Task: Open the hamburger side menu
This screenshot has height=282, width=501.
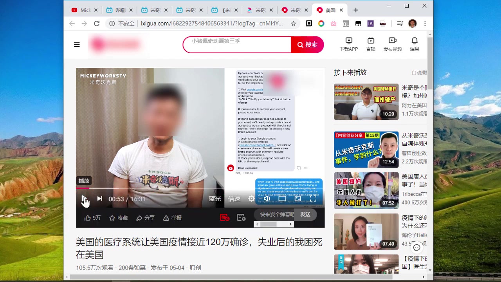Action: coord(77,45)
